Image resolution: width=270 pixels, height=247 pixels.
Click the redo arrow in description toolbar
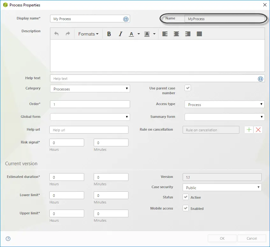[x=68, y=34]
